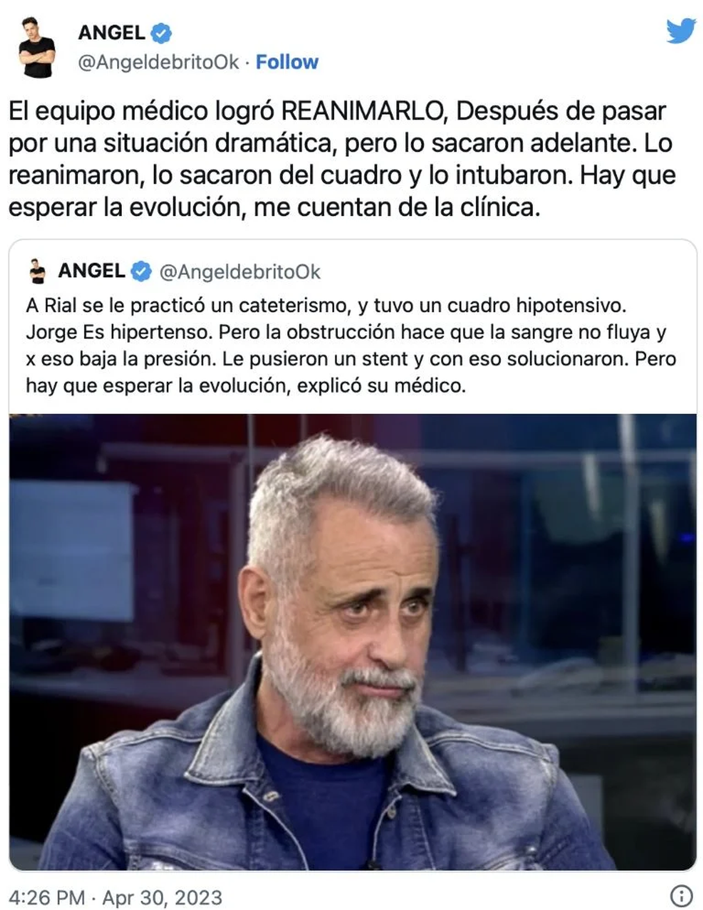Click the verified badge in quoted tweet

pyautogui.click(x=141, y=271)
